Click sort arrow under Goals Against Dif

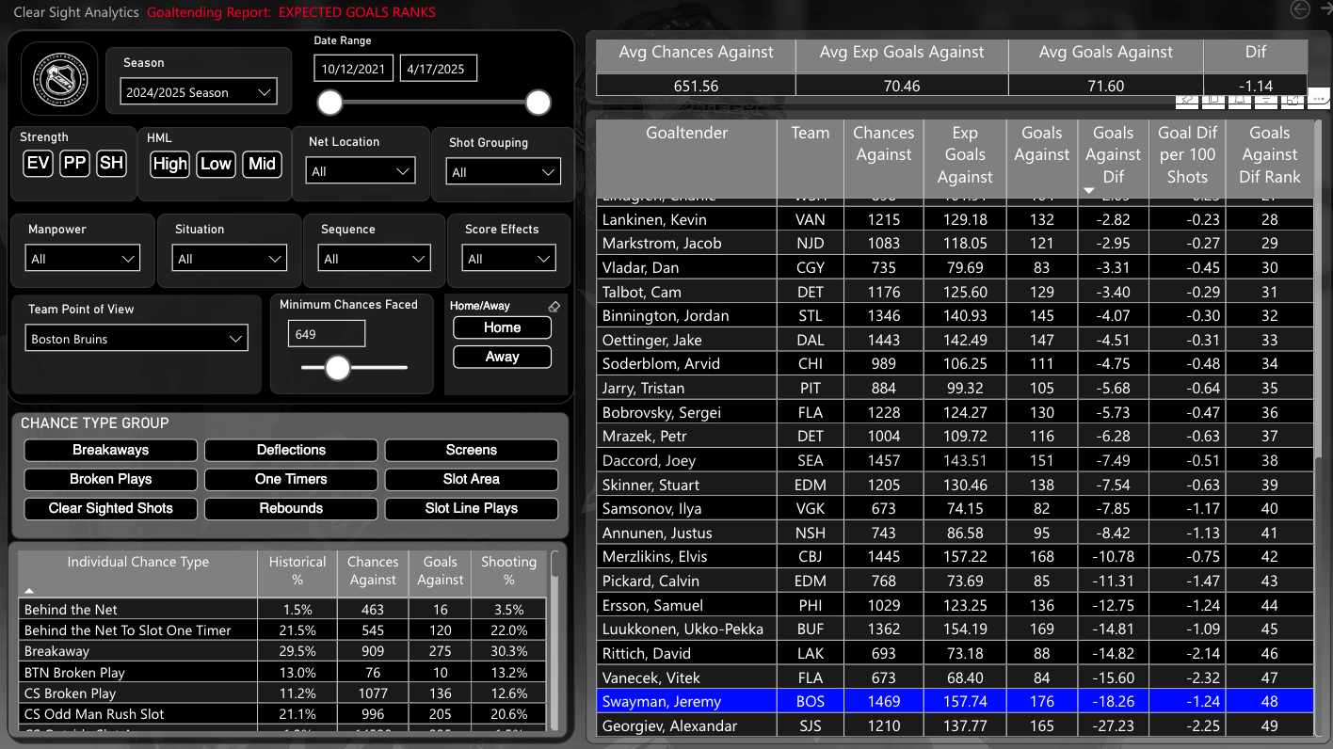click(x=1089, y=190)
